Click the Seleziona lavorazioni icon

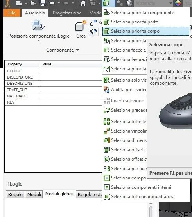click(x=107, y=59)
